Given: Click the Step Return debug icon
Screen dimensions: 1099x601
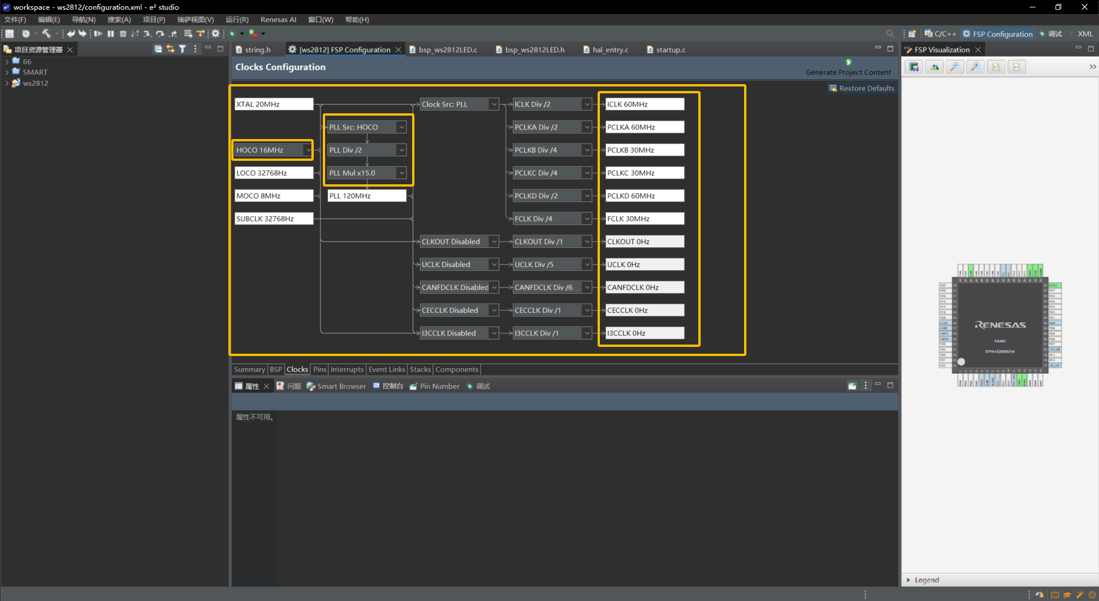Looking at the screenshot, I should click(x=173, y=34).
